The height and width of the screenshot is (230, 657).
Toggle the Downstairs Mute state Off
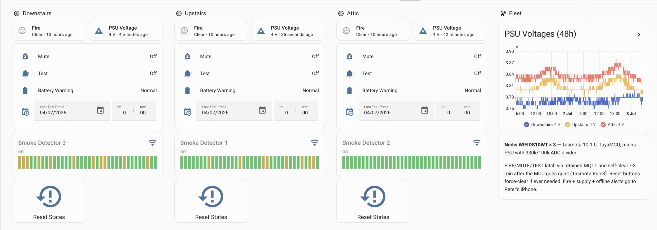tap(153, 57)
